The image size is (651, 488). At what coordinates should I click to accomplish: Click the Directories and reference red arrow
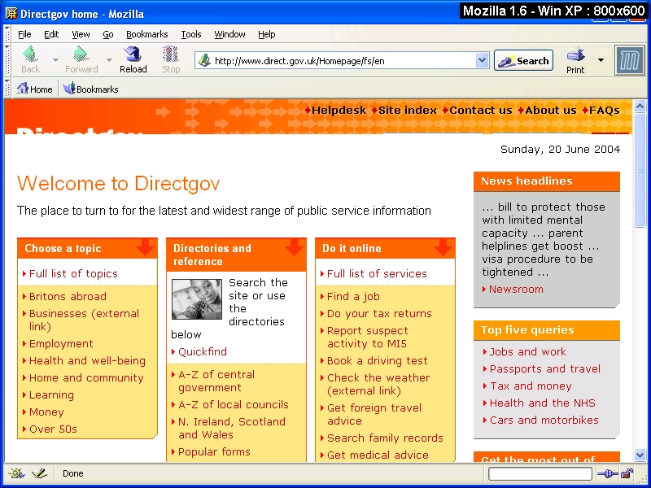click(x=295, y=247)
